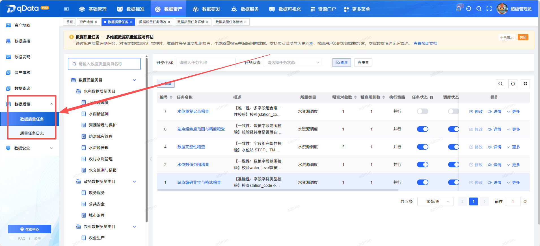This screenshot has width=540, height=246.
Task: Open the 10条/页 page size dropdown
Action: click(435, 201)
